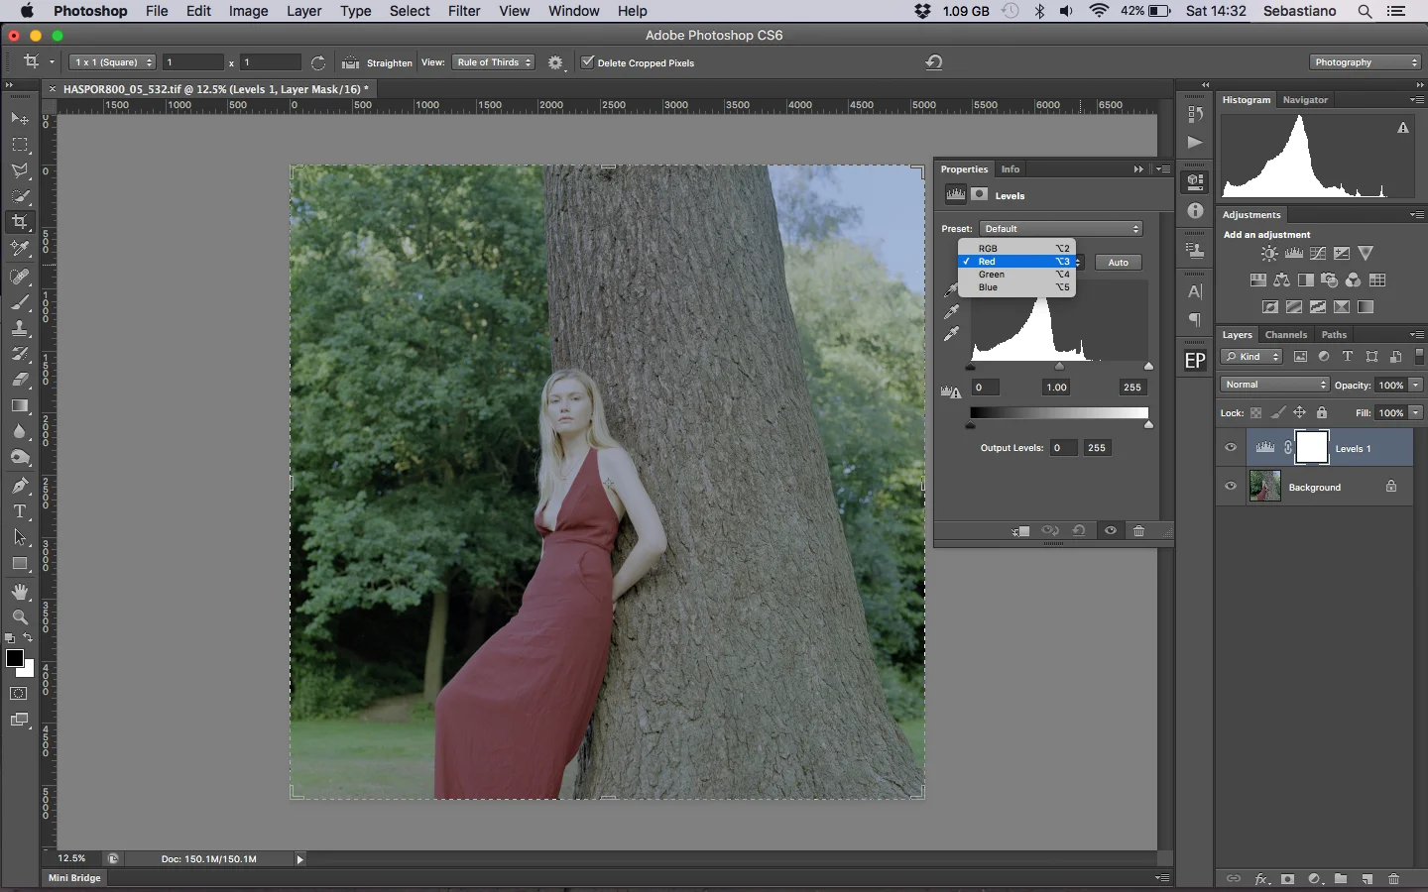The height and width of the screenshot is (892, 1428).
Task: Hide the Levels 1 layer
Action: pos(1231,448)
